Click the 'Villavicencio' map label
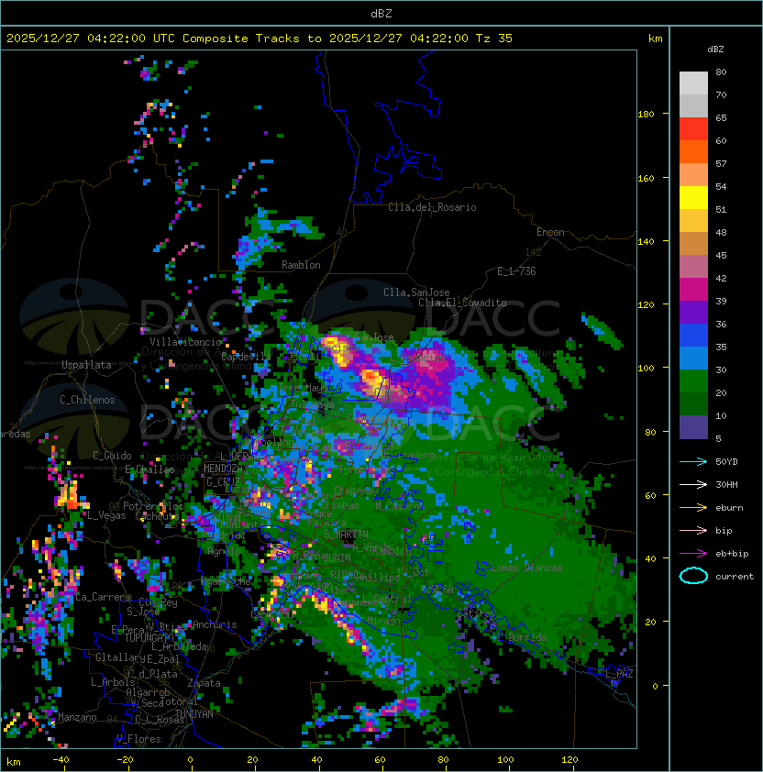763x772 pixels. 185,342
